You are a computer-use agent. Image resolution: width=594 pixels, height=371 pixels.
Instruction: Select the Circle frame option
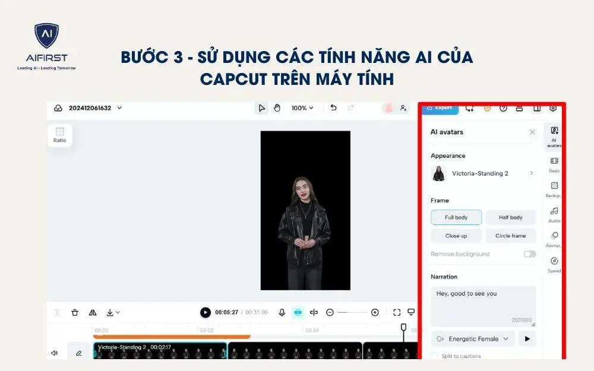511,236
